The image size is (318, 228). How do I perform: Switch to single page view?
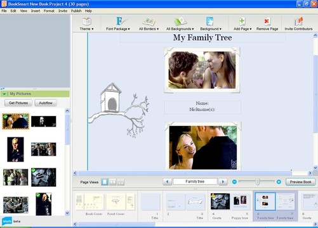[105, 182]
